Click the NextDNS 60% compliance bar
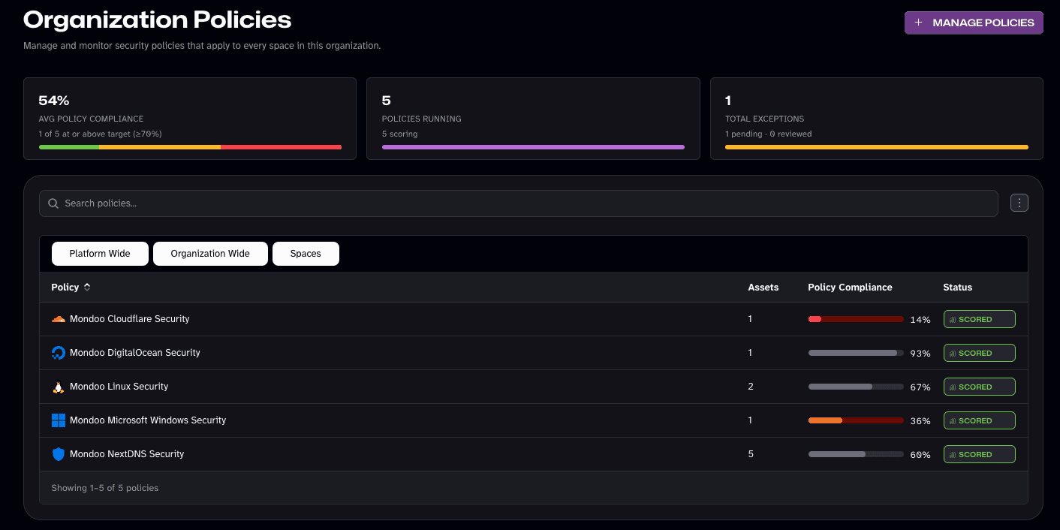 pyautogui.click(x=856, y=454)
